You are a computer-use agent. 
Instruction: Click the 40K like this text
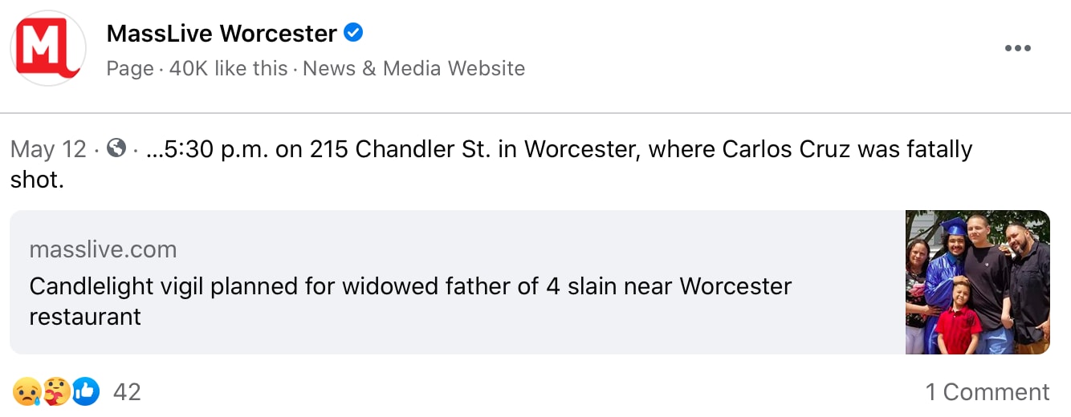(228, 68)
